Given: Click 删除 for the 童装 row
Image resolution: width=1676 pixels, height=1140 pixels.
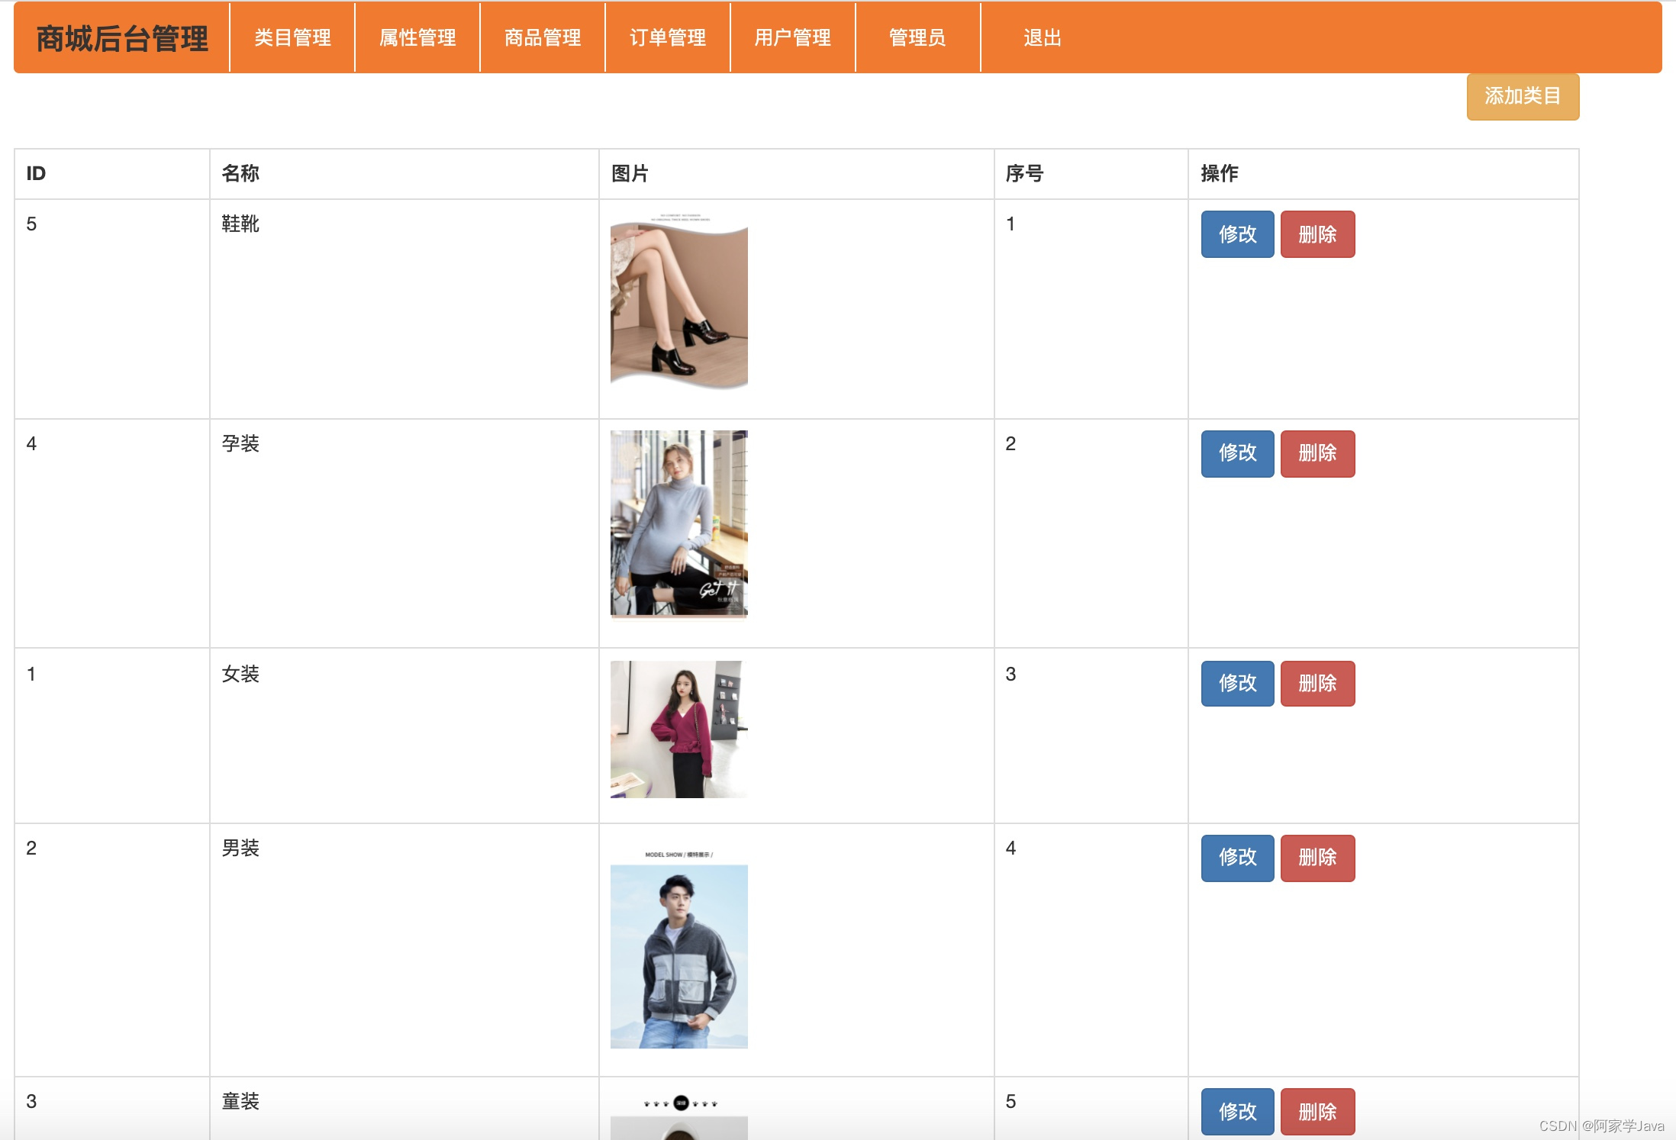Looking at the screenshot, I should 1317,1112.
